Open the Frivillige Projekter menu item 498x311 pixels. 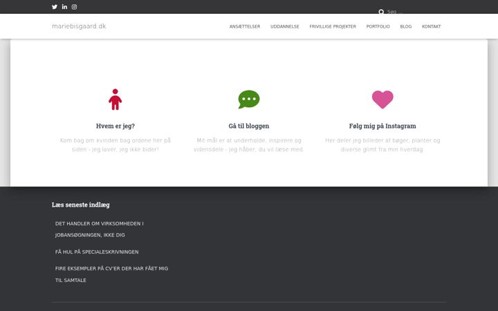point(333,27)
